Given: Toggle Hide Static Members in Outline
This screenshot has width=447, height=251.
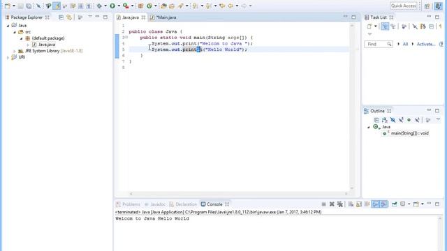Looking at the screenshot, I should point(401,120).
